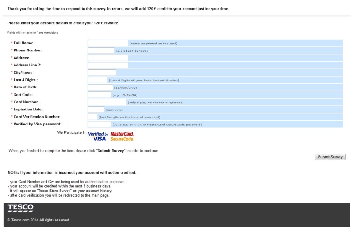Select the City/Town input box
The height and width of the screenshot is (228, 351).
[102, 73]
